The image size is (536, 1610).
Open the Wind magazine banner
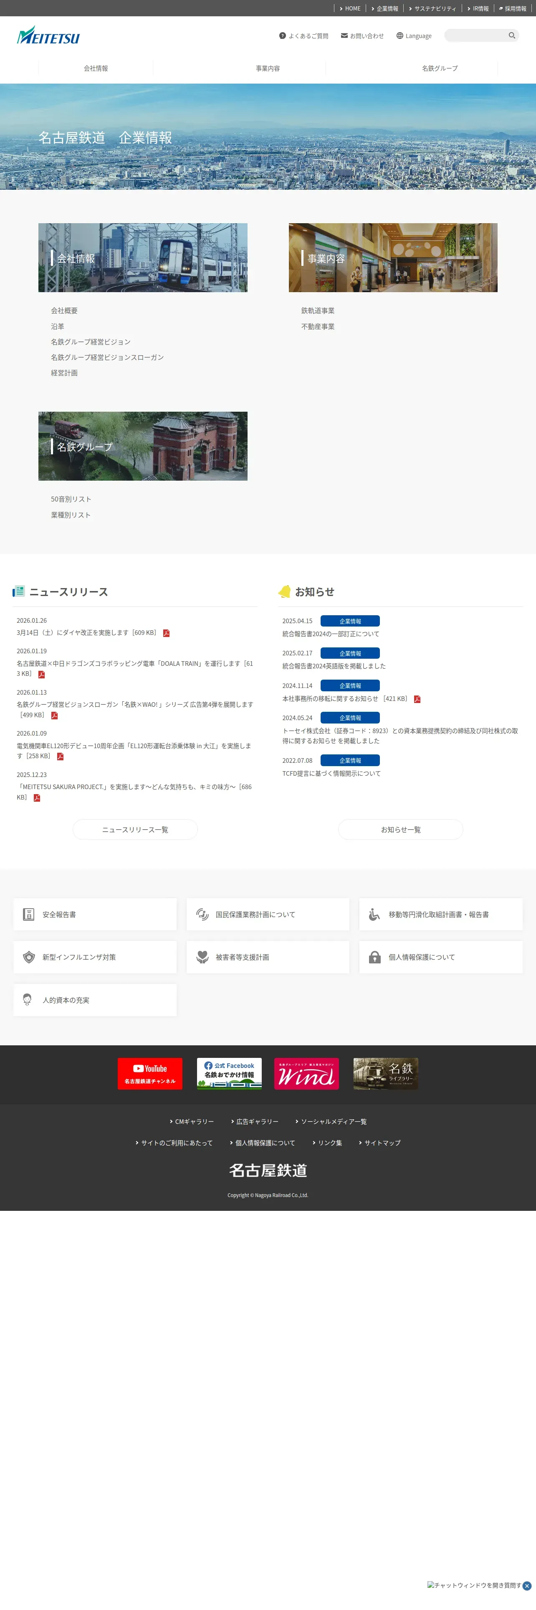(306, 1074)
